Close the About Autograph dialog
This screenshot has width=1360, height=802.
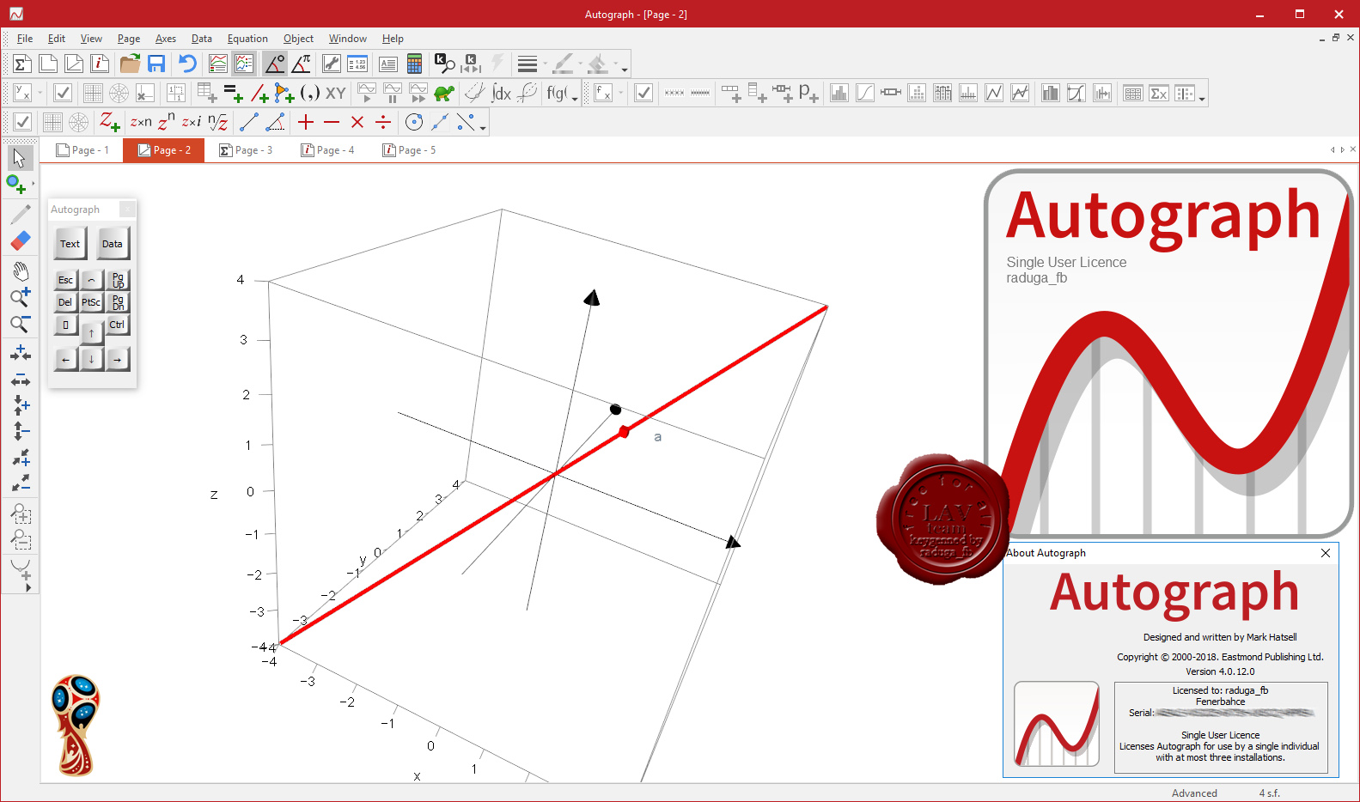[1326, 553]
